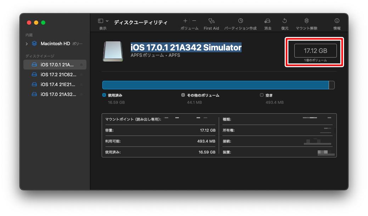The width and height of the screenshot is (368, 216).
Task: Click the Macintosh HD stacked-volumes icon
Action: coord(34,43)
